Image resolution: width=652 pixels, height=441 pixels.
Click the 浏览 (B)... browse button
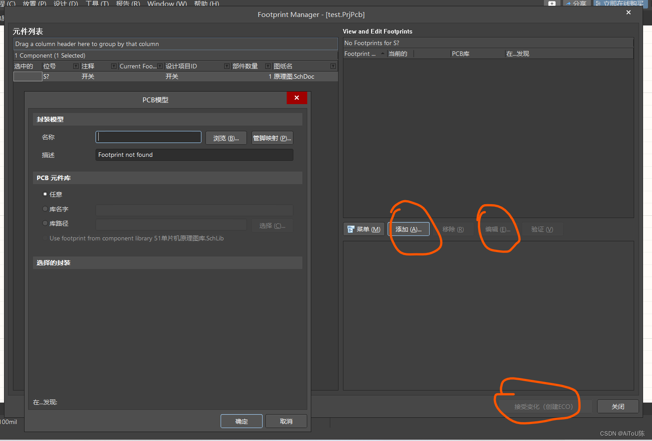226,138
